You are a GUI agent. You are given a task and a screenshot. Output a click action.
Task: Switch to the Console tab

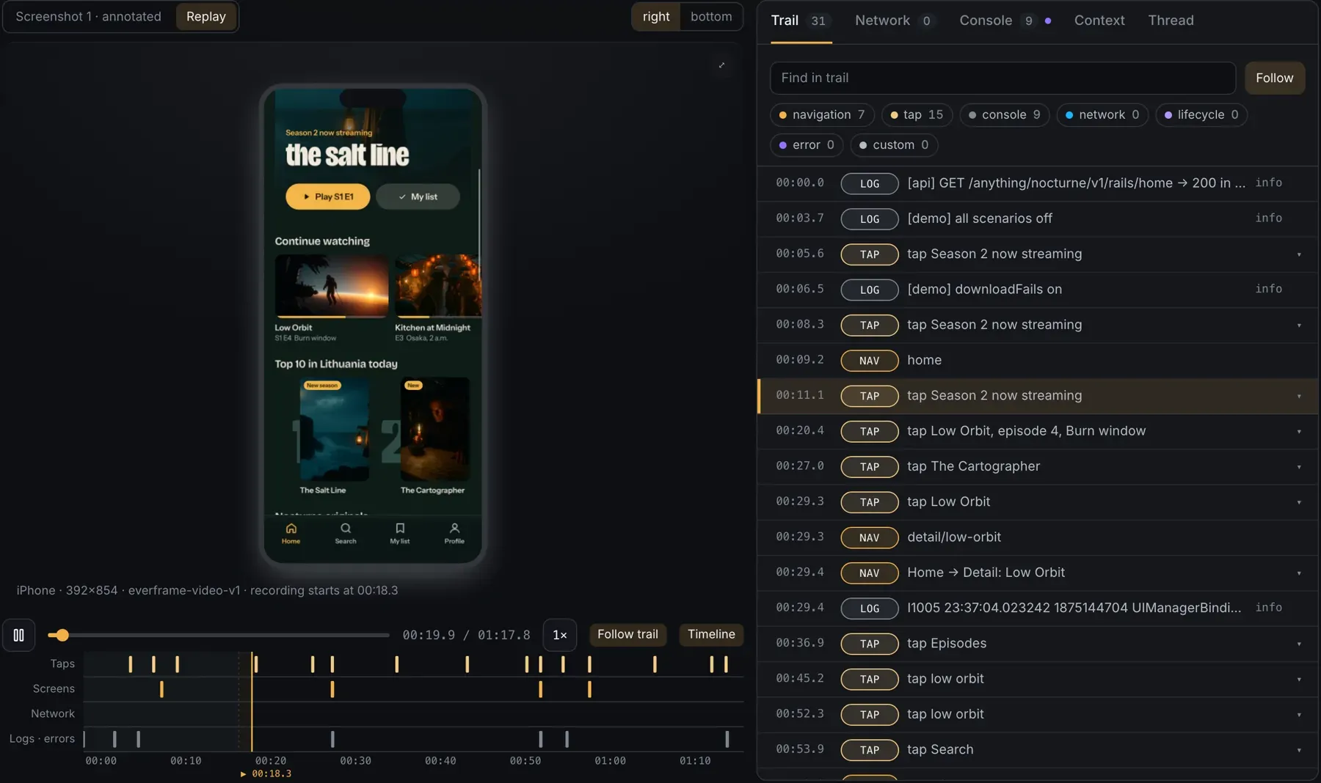(1004, 21)
